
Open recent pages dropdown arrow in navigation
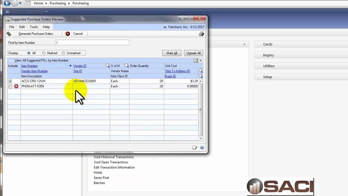(20, 3)
